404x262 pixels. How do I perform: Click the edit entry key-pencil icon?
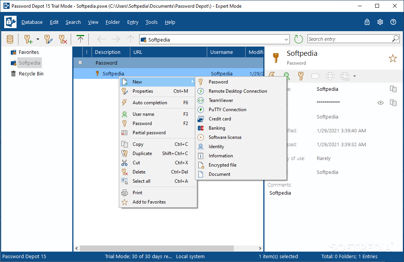pyautogui.click(x=48, y=39)
